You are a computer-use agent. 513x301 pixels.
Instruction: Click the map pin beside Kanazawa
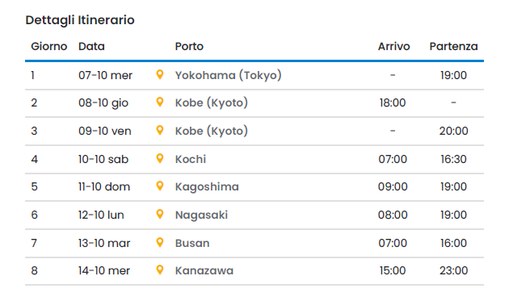(x=160, y=270)
